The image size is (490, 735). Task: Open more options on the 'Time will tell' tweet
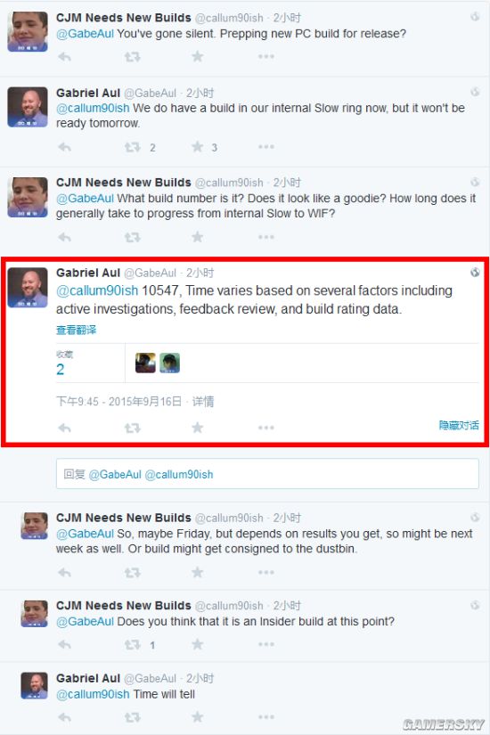[265, 717]
